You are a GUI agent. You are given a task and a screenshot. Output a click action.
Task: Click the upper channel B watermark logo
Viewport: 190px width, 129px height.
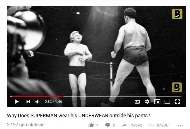coord(177,14)
